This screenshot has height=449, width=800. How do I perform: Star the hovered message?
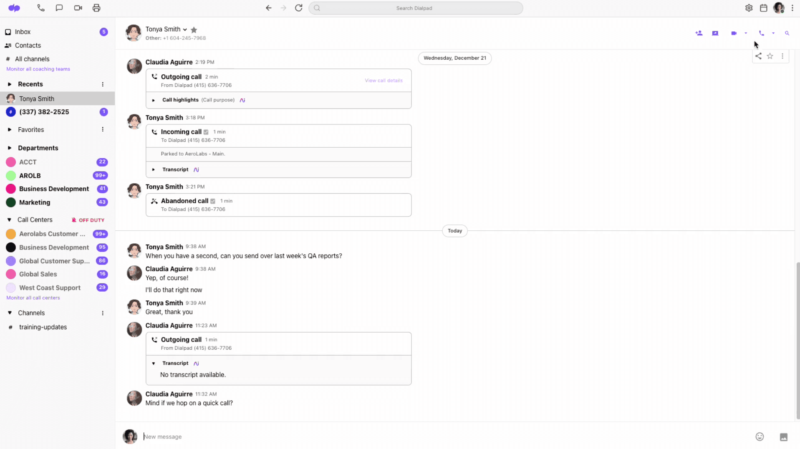pyautogui.click(x=770, y=56)
